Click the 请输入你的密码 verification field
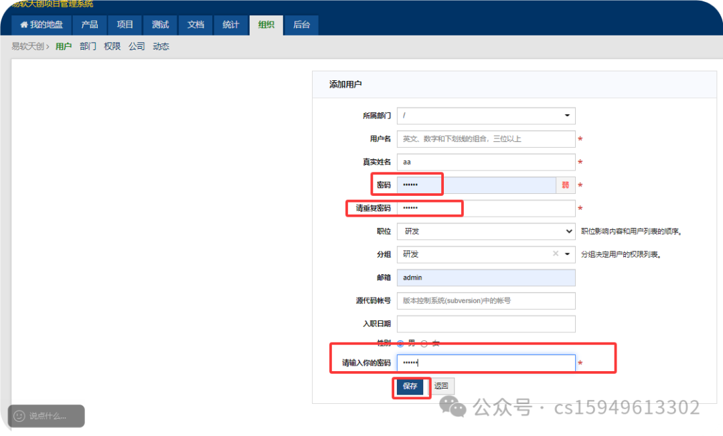Viewport: 723px width, 436px height. tap(486, 363)
